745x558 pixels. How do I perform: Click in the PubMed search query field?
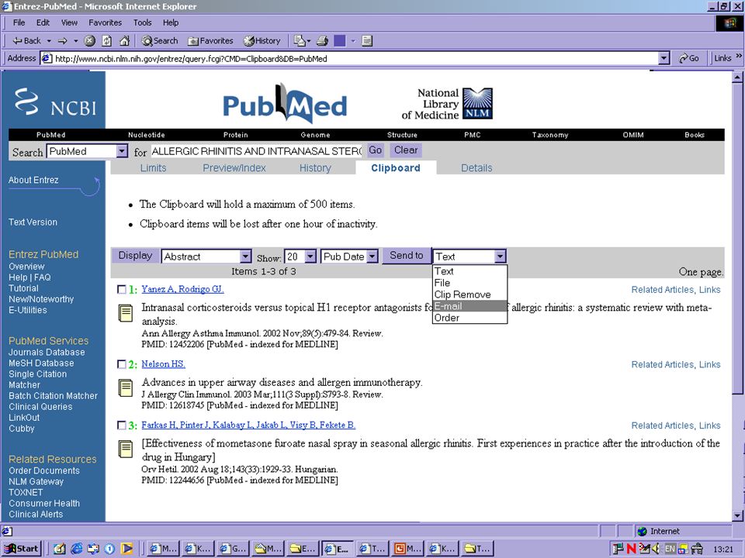tap(257, 151)
